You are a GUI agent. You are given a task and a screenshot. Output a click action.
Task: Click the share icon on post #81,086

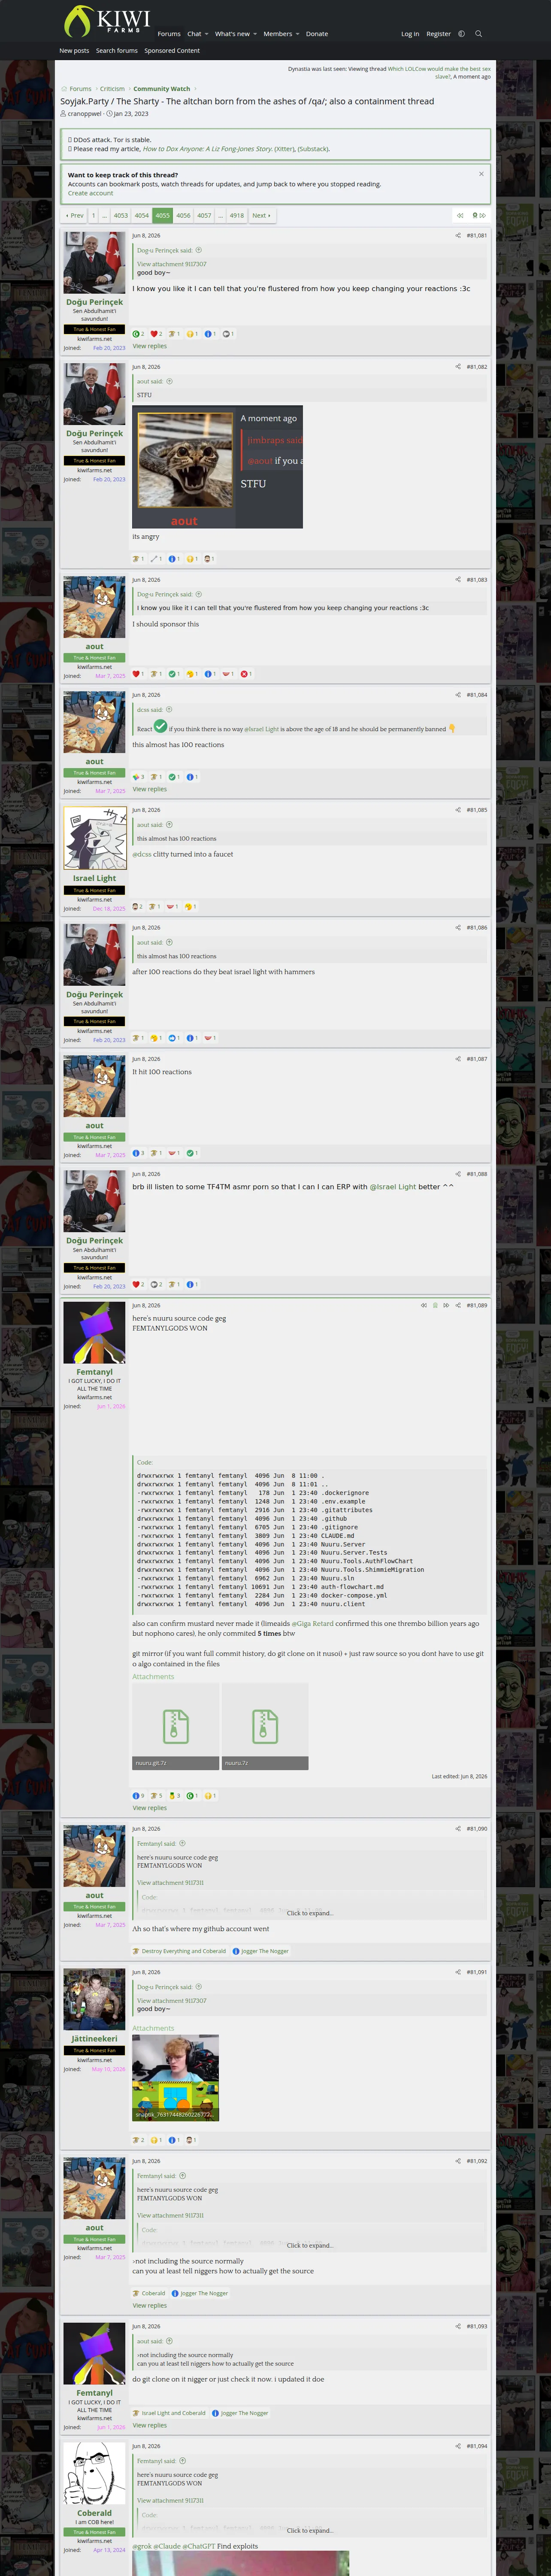[x=458, y=928]
